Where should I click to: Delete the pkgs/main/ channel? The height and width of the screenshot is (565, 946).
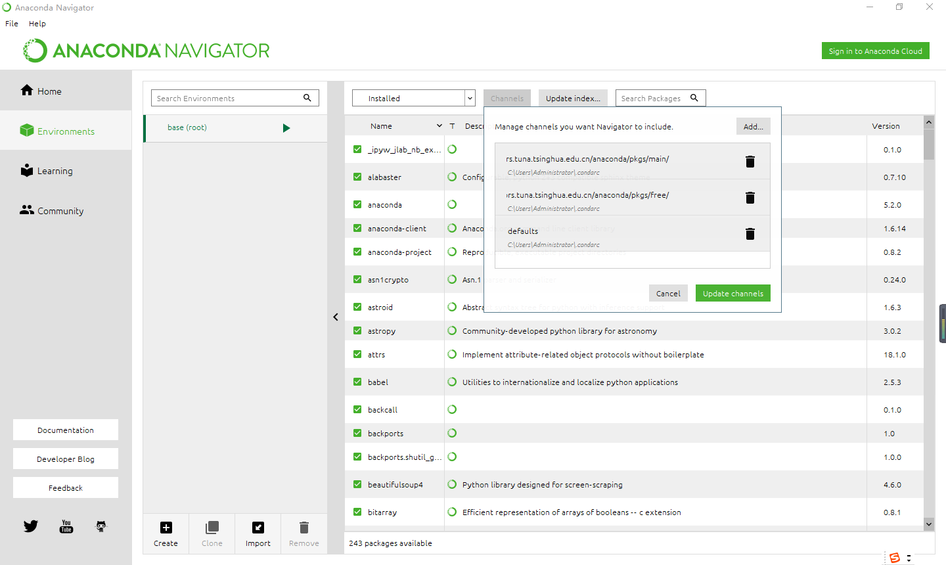click(x=750, y=162)
